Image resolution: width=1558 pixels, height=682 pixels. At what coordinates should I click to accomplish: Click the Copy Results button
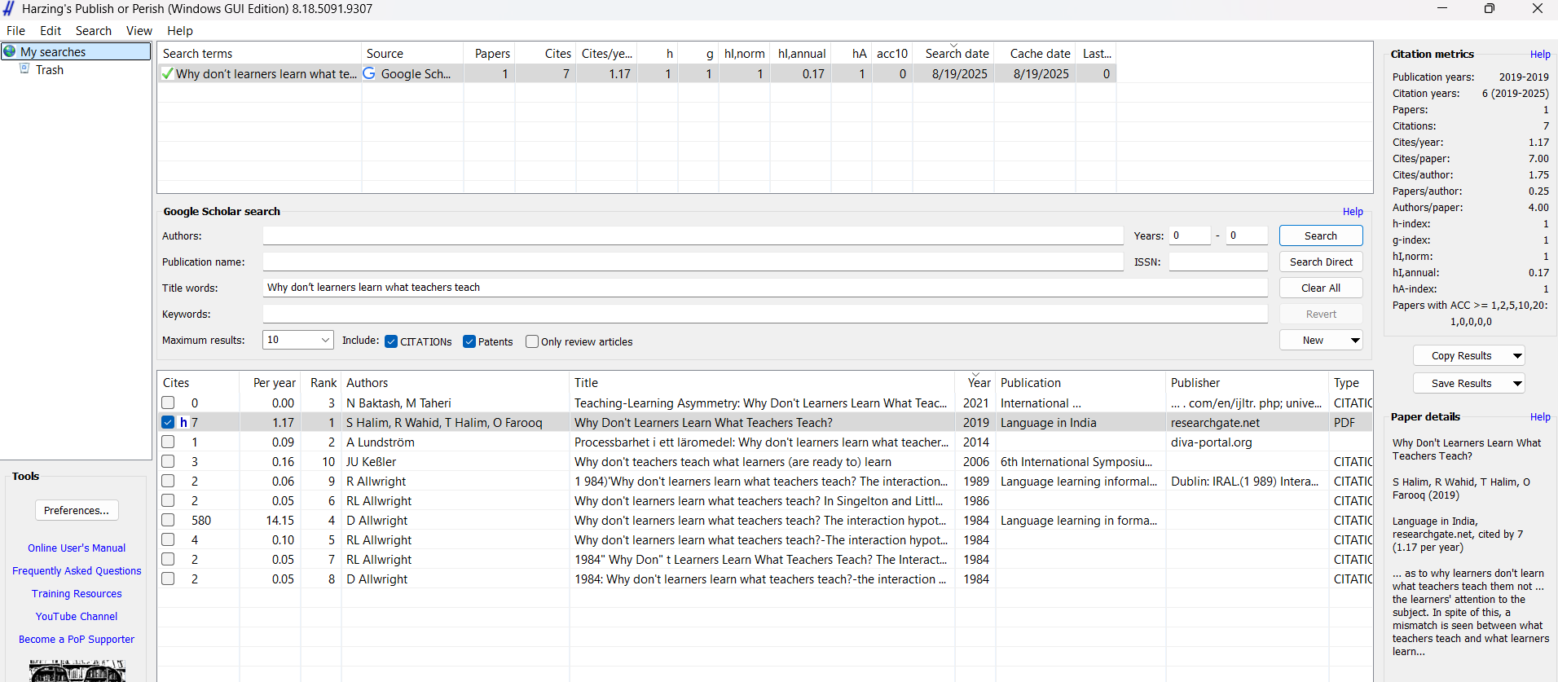tap(1462, 356)
